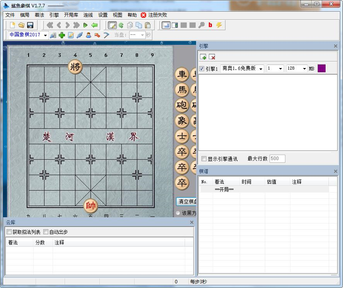Open the 开局库 menu
The width and height of the screenshot is (343, 288).
coord(70,15)
